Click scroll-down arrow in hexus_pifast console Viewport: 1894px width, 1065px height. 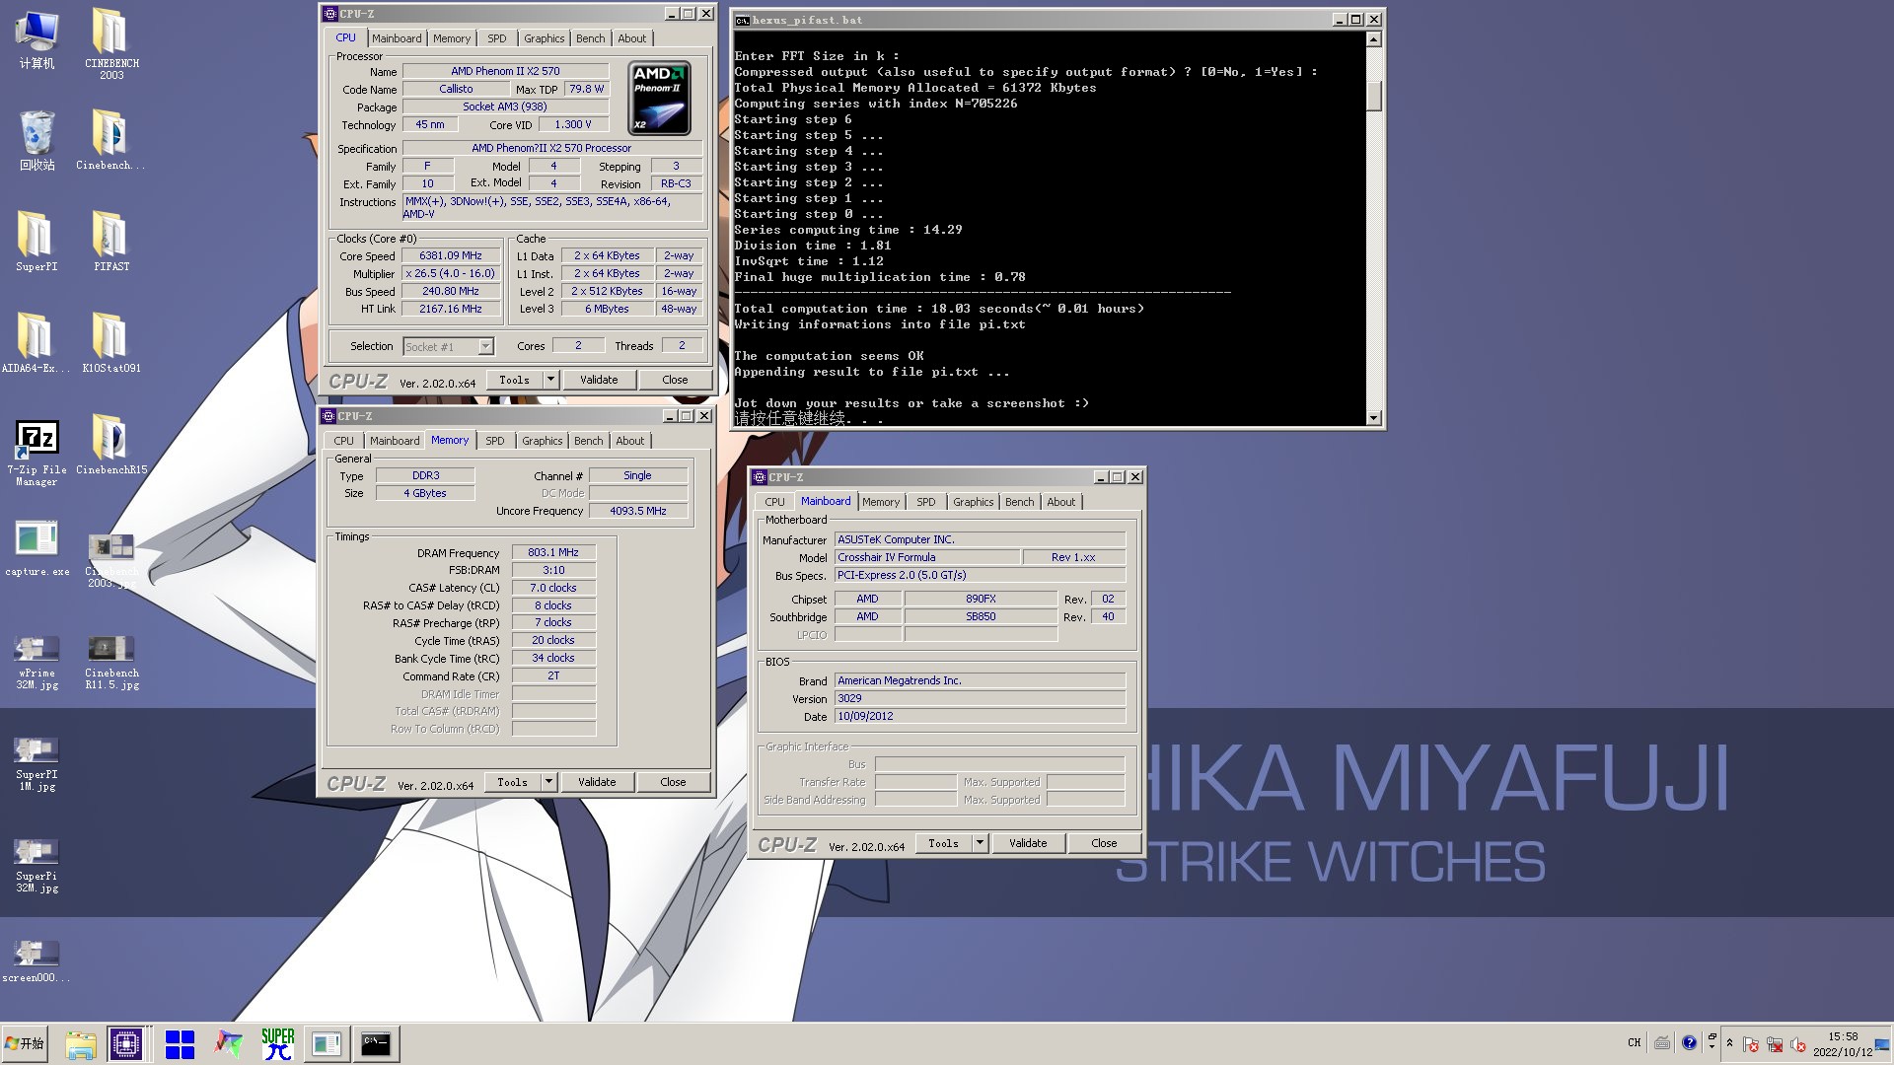click(x=1374, y=418)
